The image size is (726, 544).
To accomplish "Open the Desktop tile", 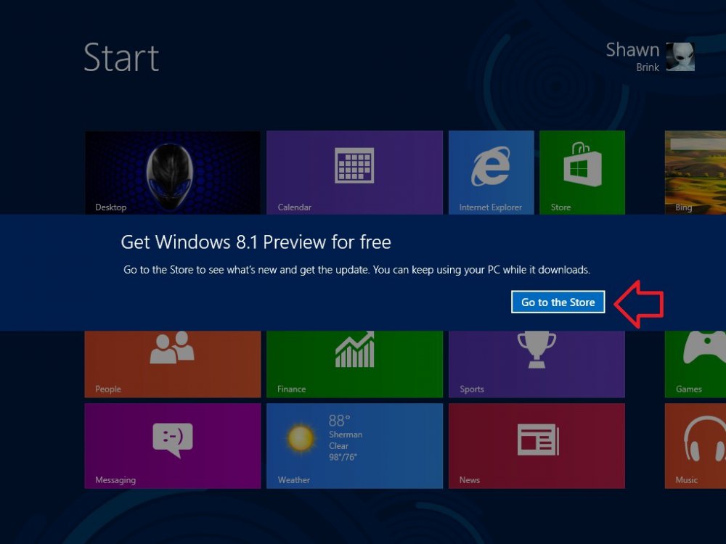I will pyautogui.click(x=172, y=173).
